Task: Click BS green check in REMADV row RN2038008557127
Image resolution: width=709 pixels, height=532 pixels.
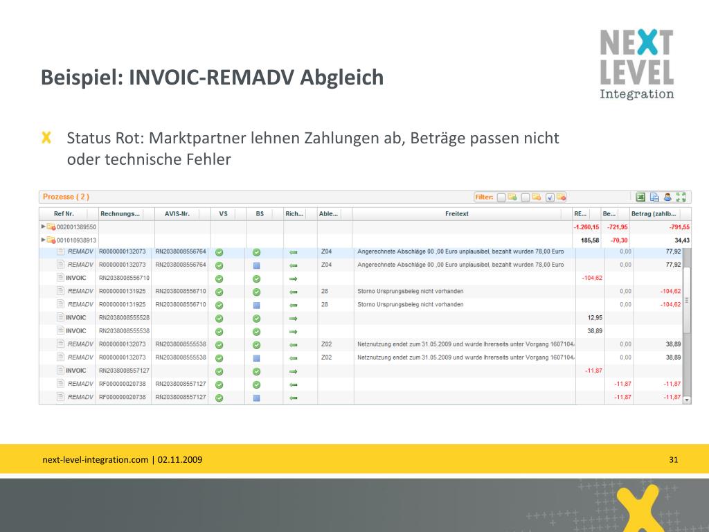Action: (256, 384)
